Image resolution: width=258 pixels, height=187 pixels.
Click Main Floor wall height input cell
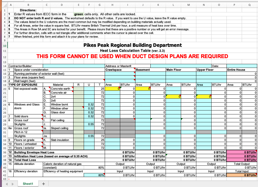pyautogui.click(x=181, y=81)
